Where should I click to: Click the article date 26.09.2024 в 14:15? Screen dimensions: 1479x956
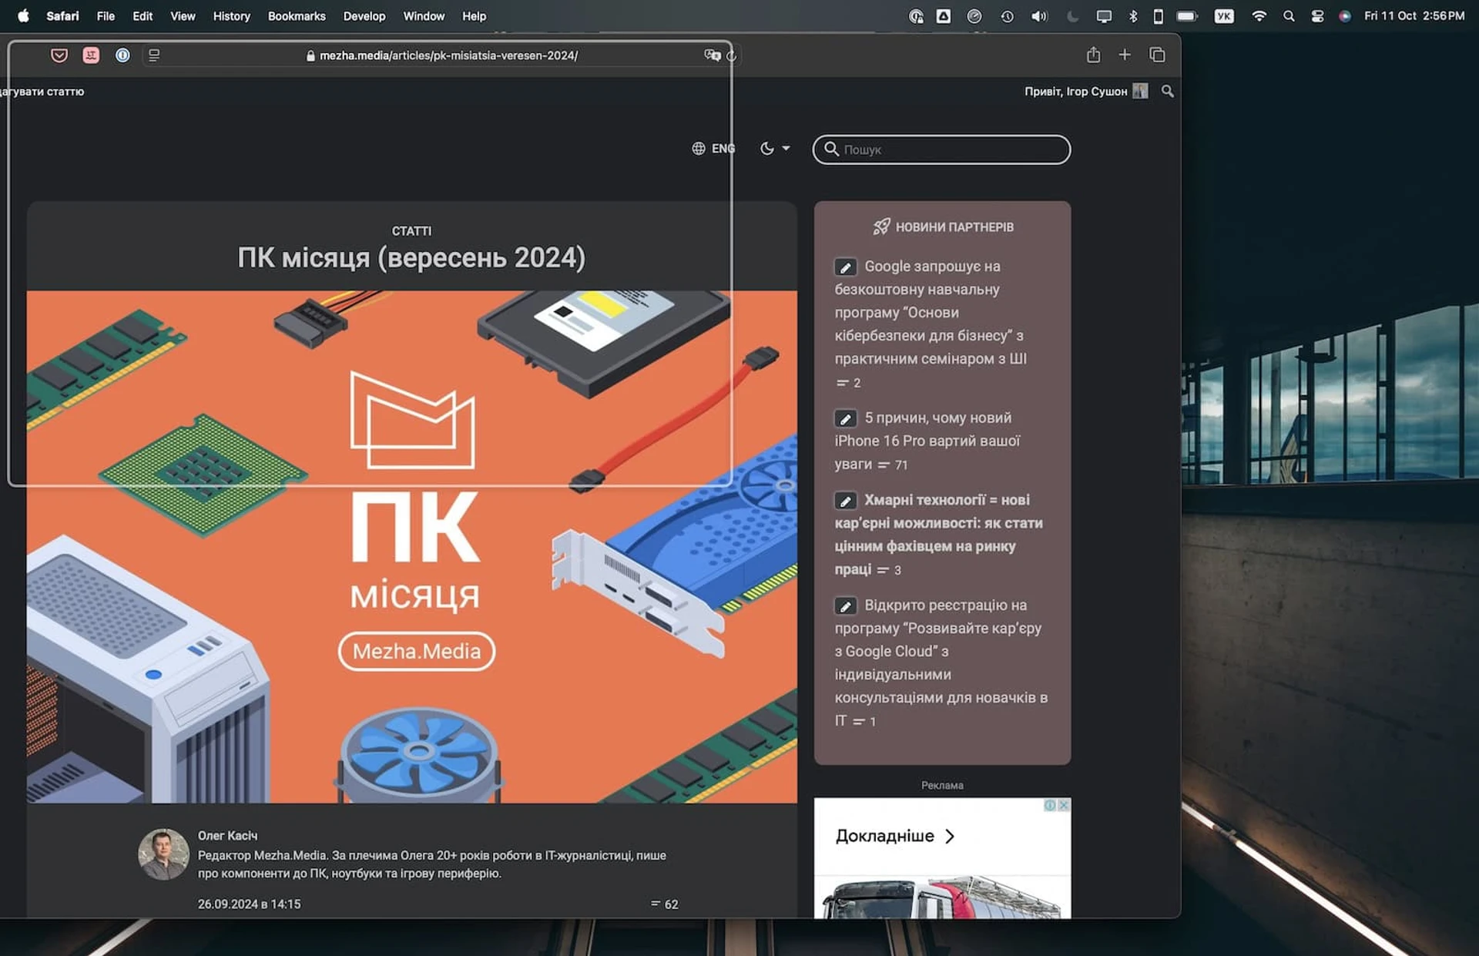[249, 904]
